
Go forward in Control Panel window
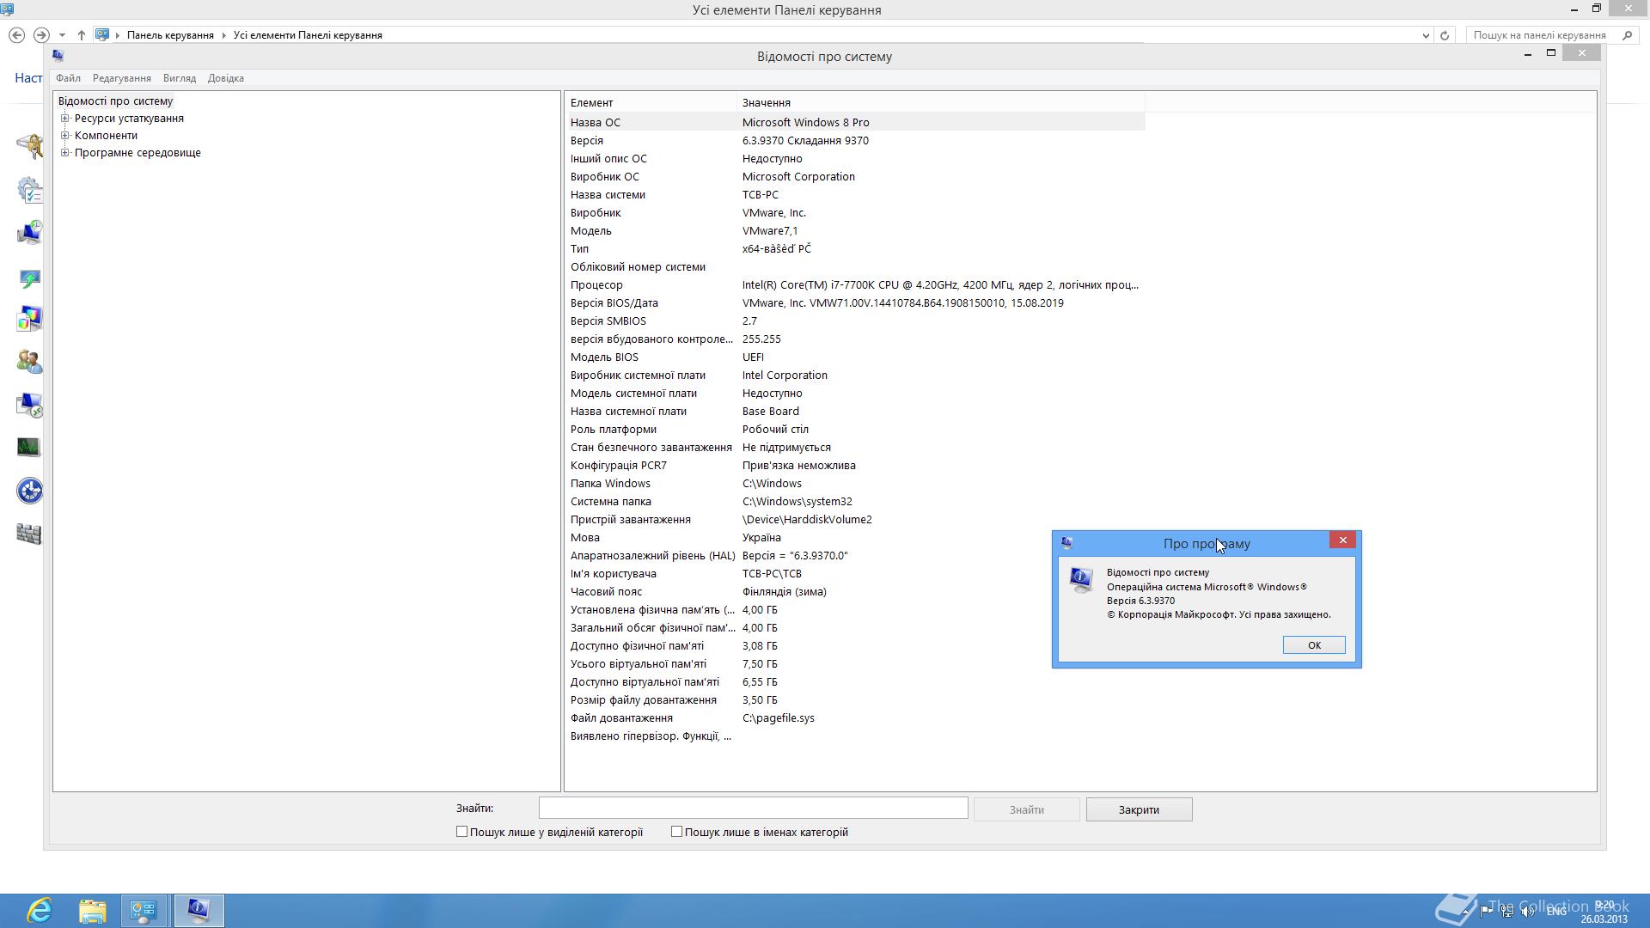click(x=40, y=35)
